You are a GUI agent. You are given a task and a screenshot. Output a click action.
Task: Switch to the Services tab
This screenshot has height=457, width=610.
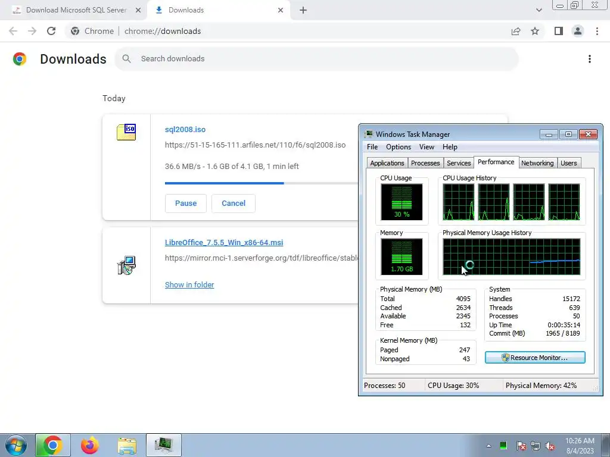pos(459,163)
